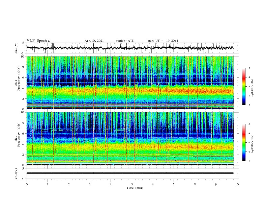
Task: Click the "-7" tick on ch.2 color bar
Action: coord(248,161)
